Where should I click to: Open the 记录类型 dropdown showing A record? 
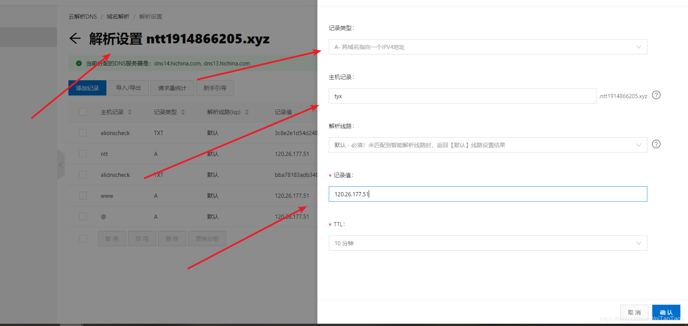pos(488,47)
